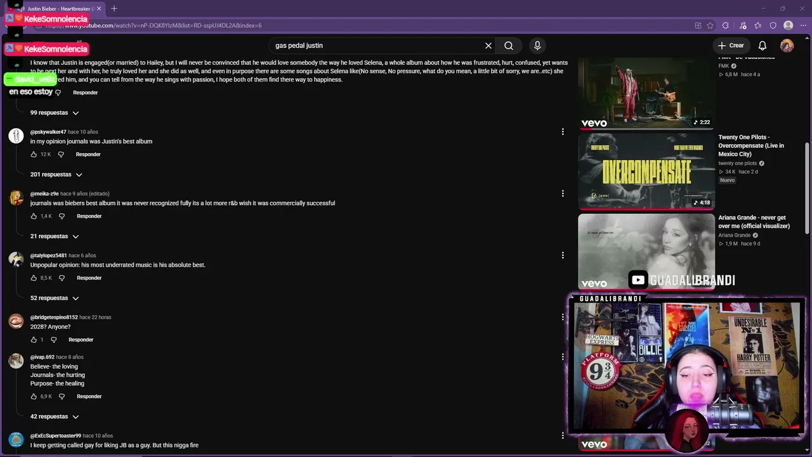Expand the 42 respuestas thread
Screen dimensions: 812x457
pyautogui.click(x=55, y=417)
